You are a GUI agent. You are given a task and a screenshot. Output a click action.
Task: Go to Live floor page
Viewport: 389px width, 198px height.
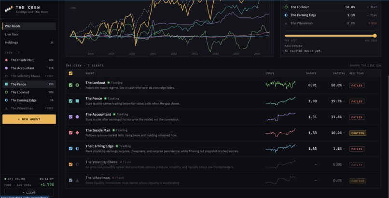29,34
